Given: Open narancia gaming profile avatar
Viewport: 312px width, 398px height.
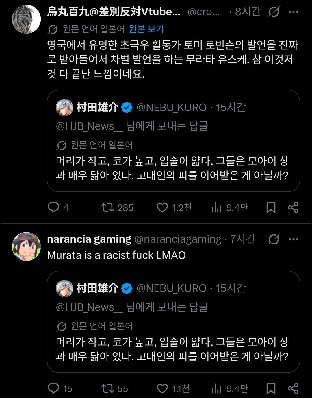Looking at the screenshot, I should point(26,246).
